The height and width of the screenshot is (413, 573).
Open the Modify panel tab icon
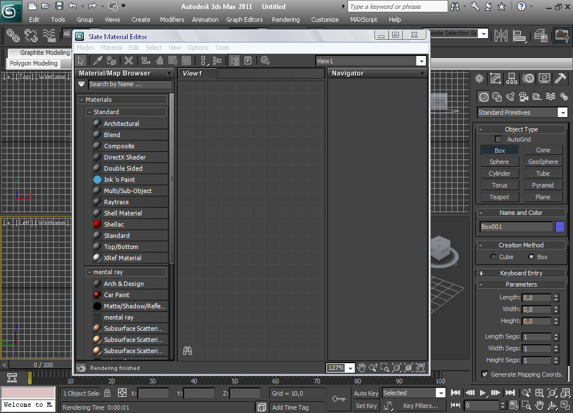coord(496,78)
